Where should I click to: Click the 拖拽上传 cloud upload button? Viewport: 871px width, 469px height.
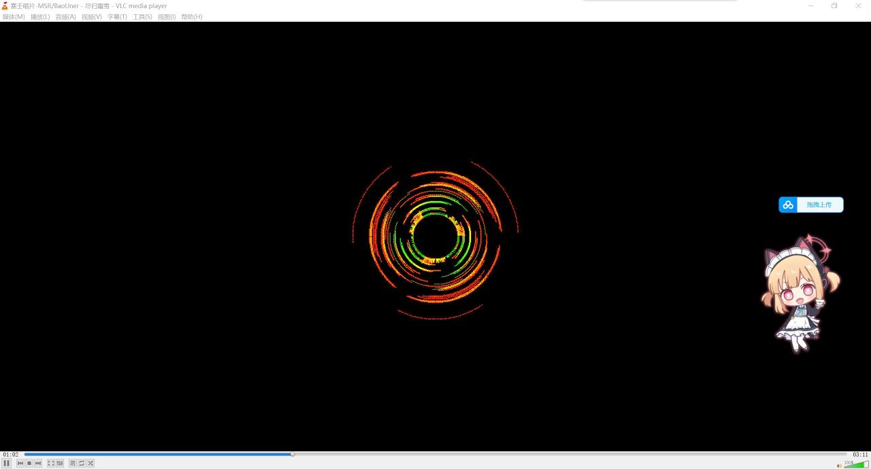(811, 205)
